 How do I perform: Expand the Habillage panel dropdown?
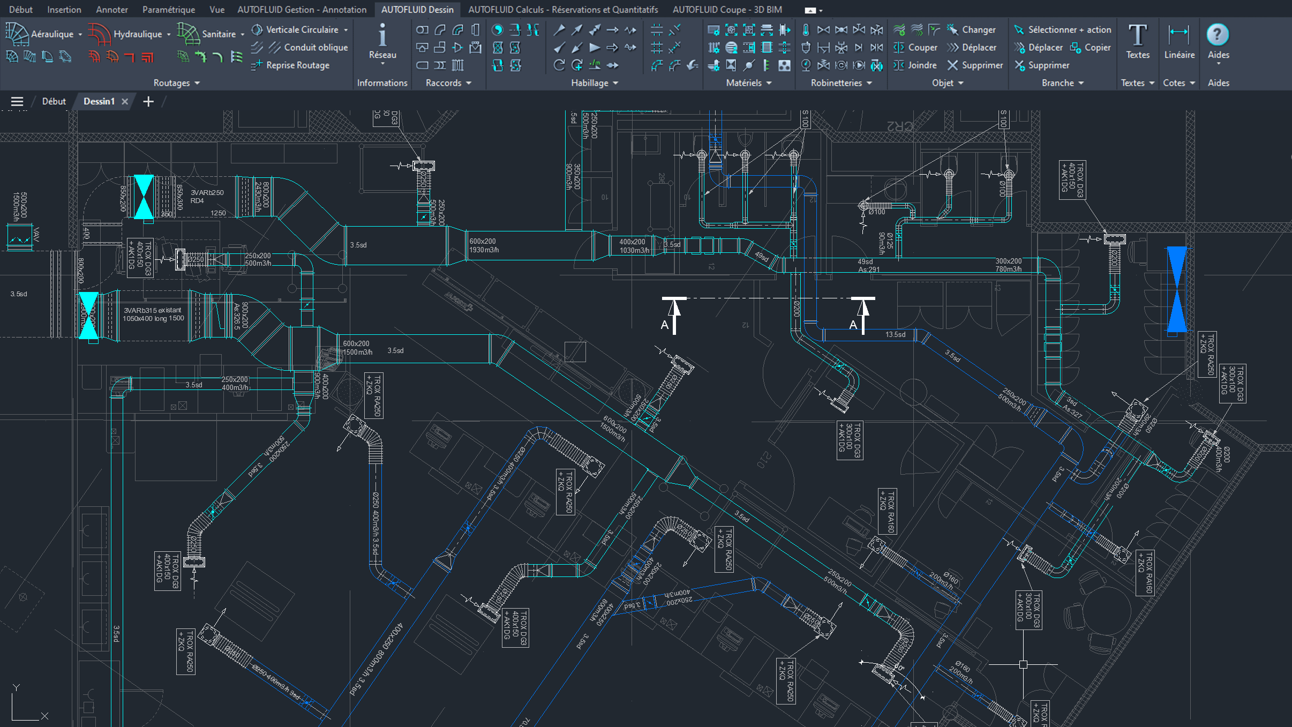coord(595,83)
